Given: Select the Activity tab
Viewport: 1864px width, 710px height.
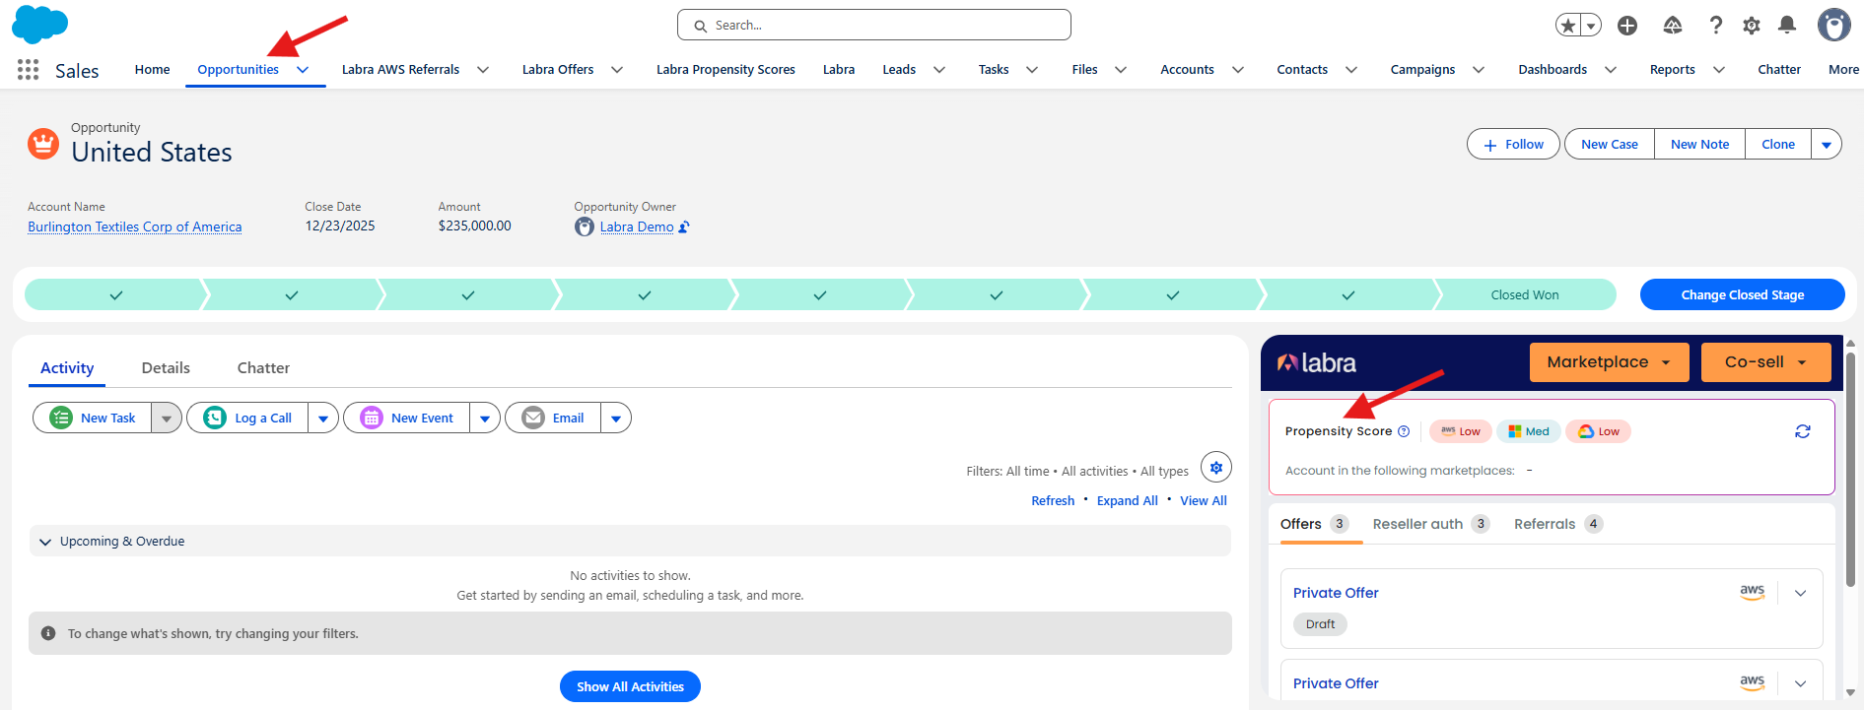Looking at the screenshot, I should tap(67, 368).
